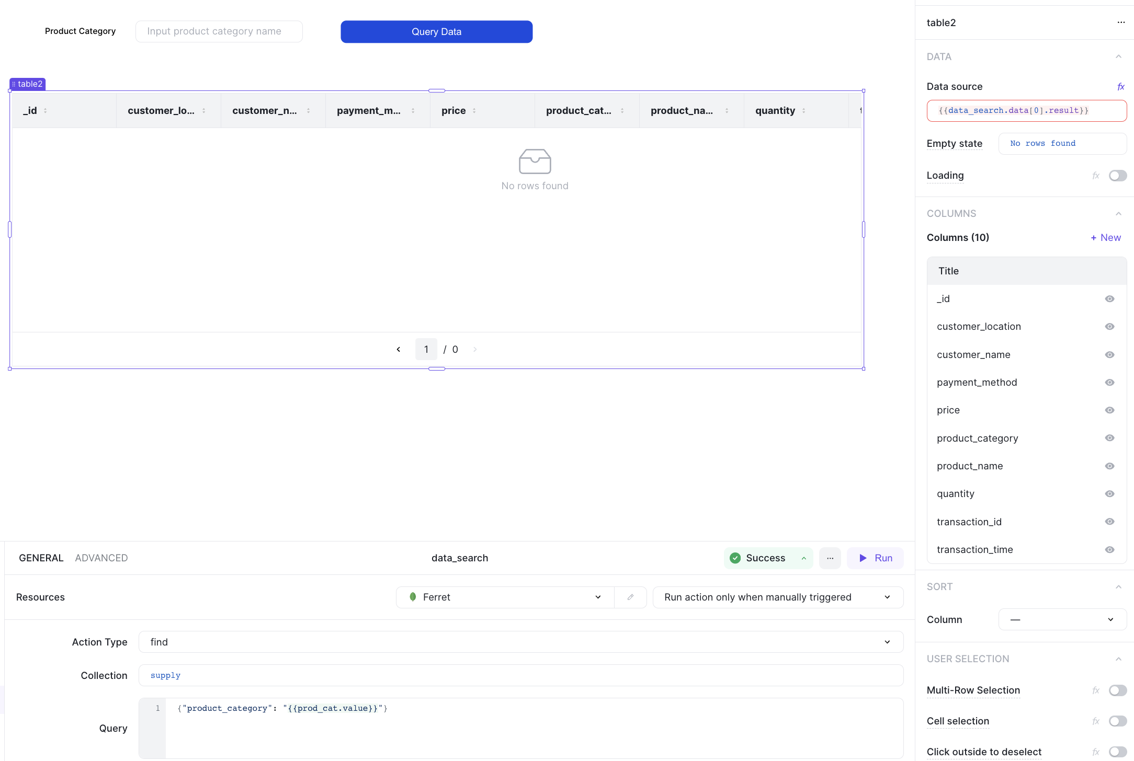The width and height of the screenshot is (1134, 761).
Task: Click the product category input field
Action: click(x=219, y=31)
